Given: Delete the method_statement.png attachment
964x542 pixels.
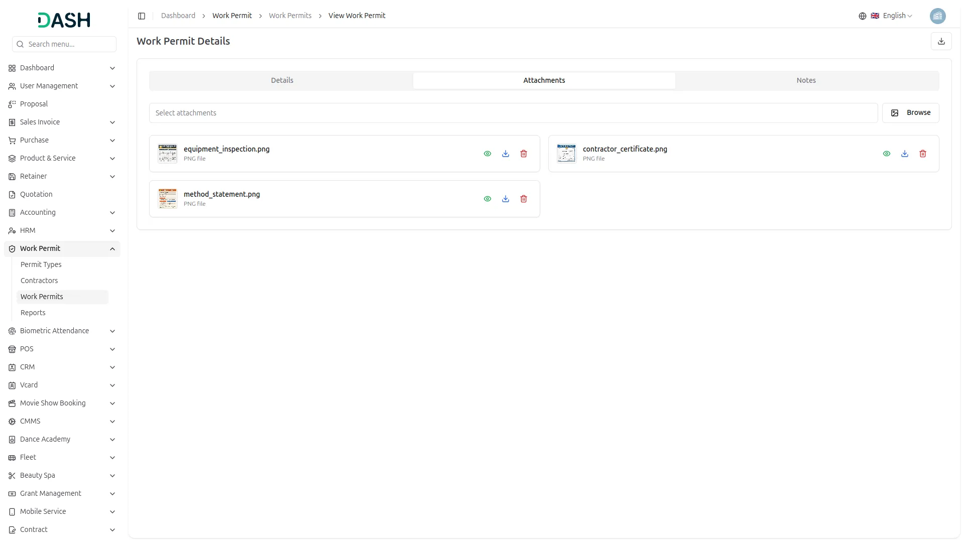Looking at the screenshot, I should [x=524, y=199].
